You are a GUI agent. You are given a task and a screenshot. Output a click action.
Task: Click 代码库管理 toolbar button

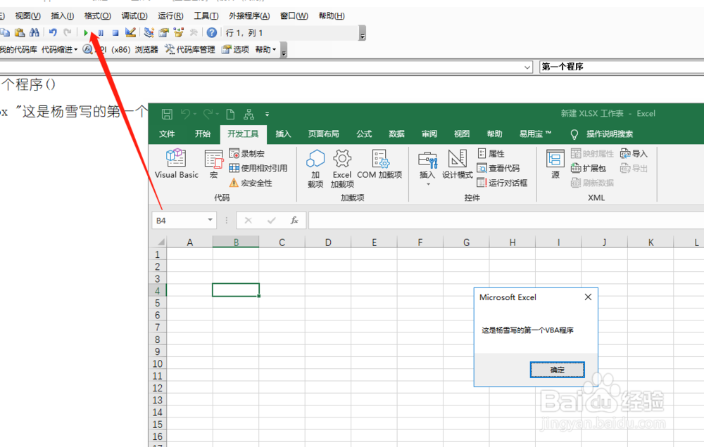click(x=190, y=49)
